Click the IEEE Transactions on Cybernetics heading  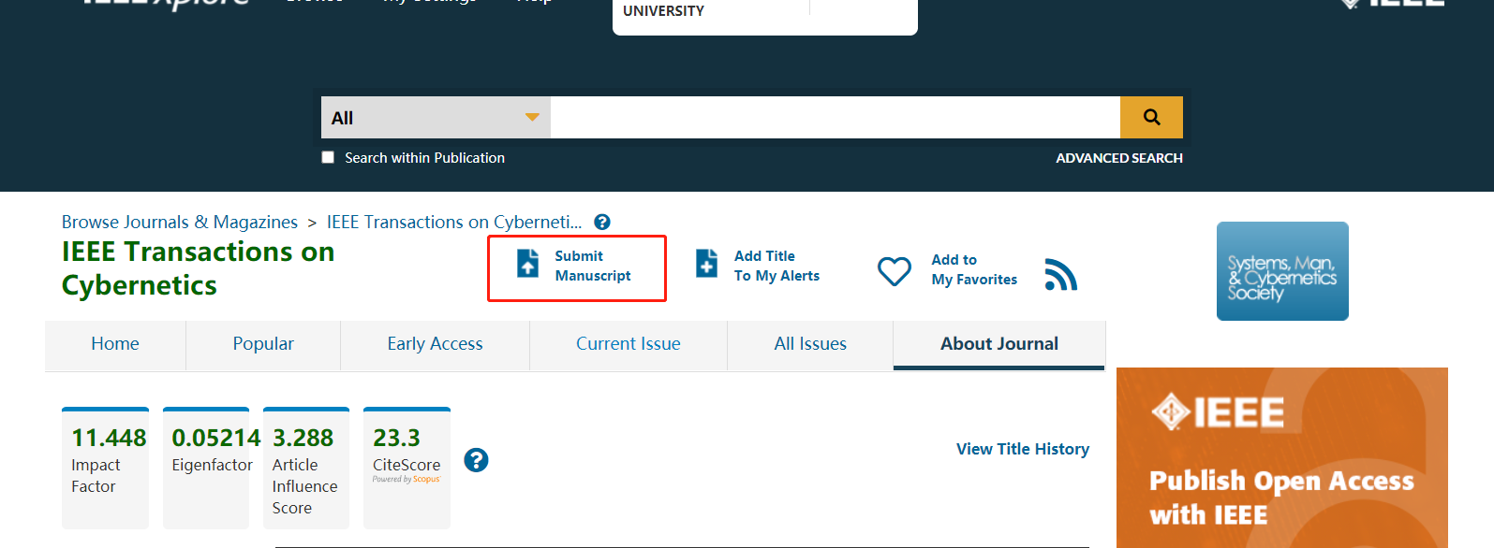pos(198,268)
